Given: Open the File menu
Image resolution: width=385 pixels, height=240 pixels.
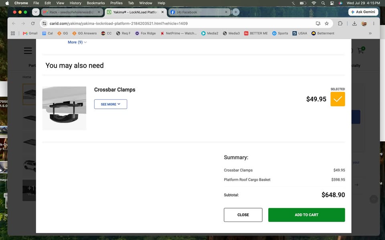Looking at the screenshot, I should [x=36, y=3].
